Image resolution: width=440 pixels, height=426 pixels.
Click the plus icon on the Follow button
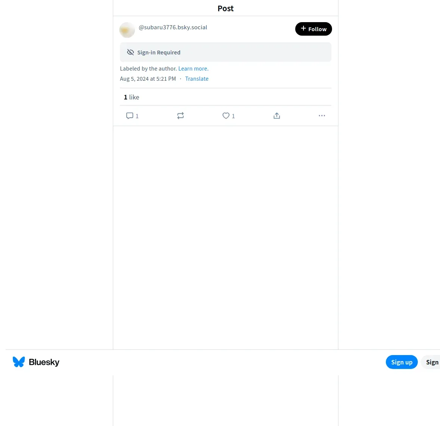click(303, 28)
